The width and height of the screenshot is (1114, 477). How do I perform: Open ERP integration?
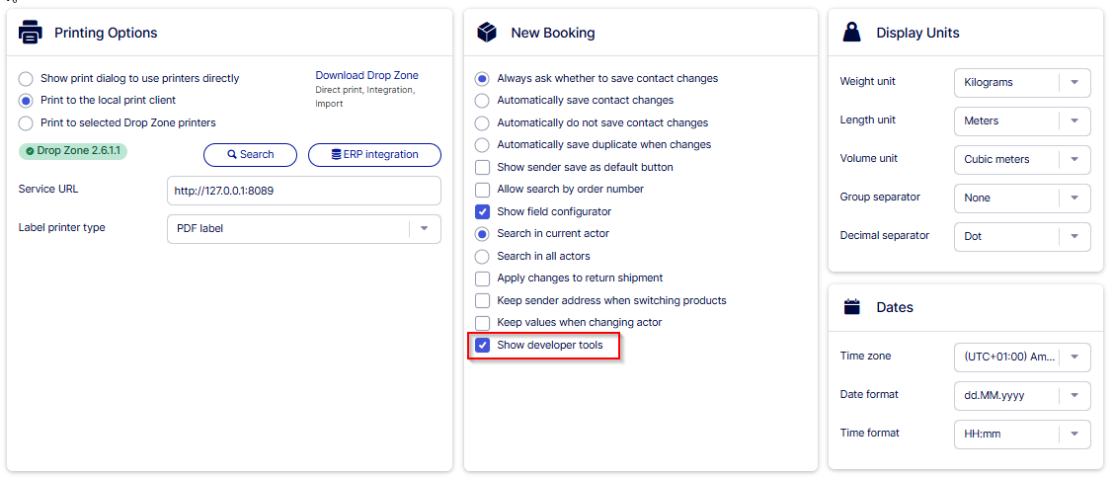(374, 155)
